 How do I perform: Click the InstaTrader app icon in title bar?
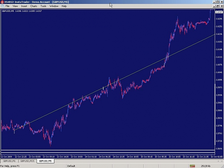(x=2, y=2)
